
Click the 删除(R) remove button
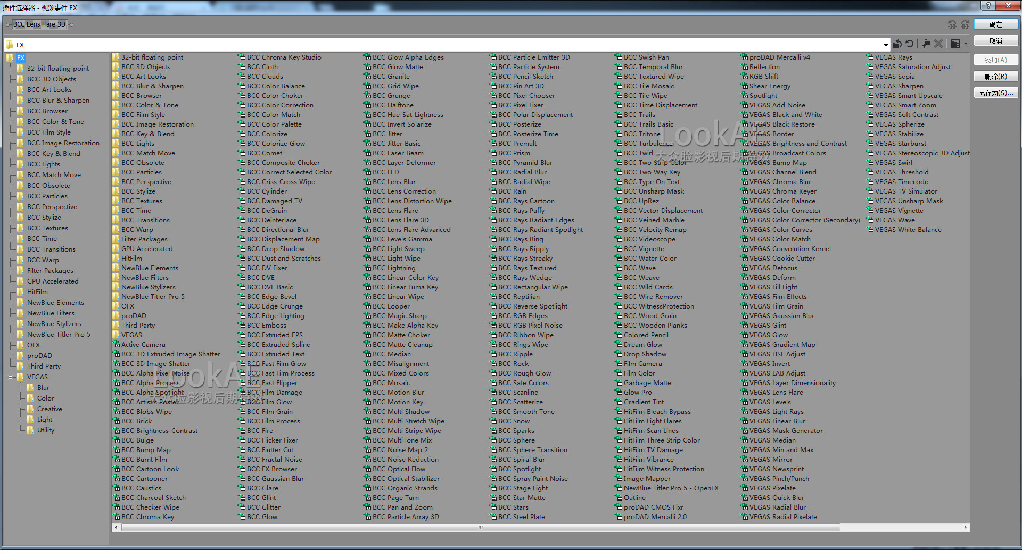[996, 77]
